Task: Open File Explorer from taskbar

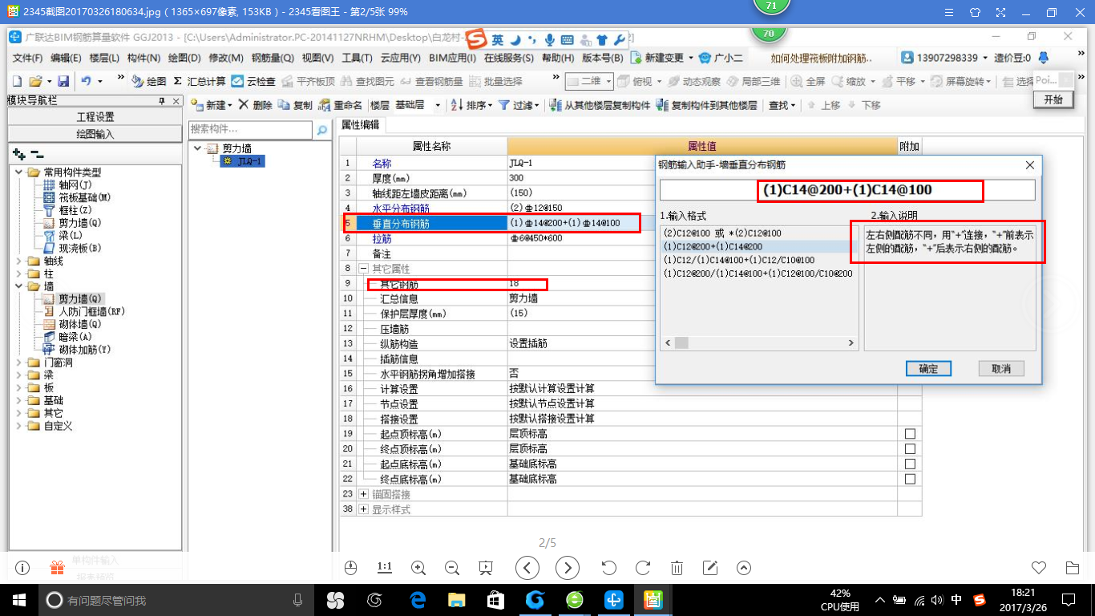Action: [x=456, y=599]
